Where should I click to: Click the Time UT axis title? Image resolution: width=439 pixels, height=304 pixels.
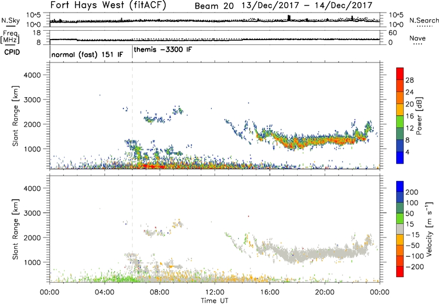215,301
